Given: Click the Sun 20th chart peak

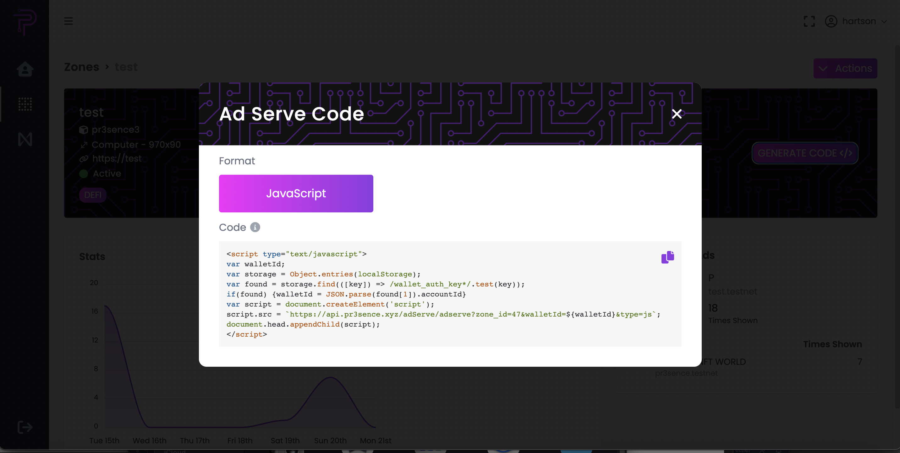Looking at the screenshot, I should [x=330, y=377].
